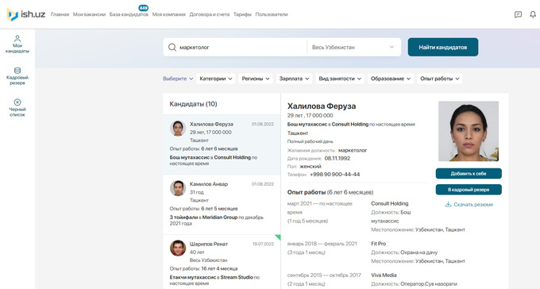Open the Выберите dropdown
Image resolution: width=540 pixels, height=289 pixels.
point(178,79)
